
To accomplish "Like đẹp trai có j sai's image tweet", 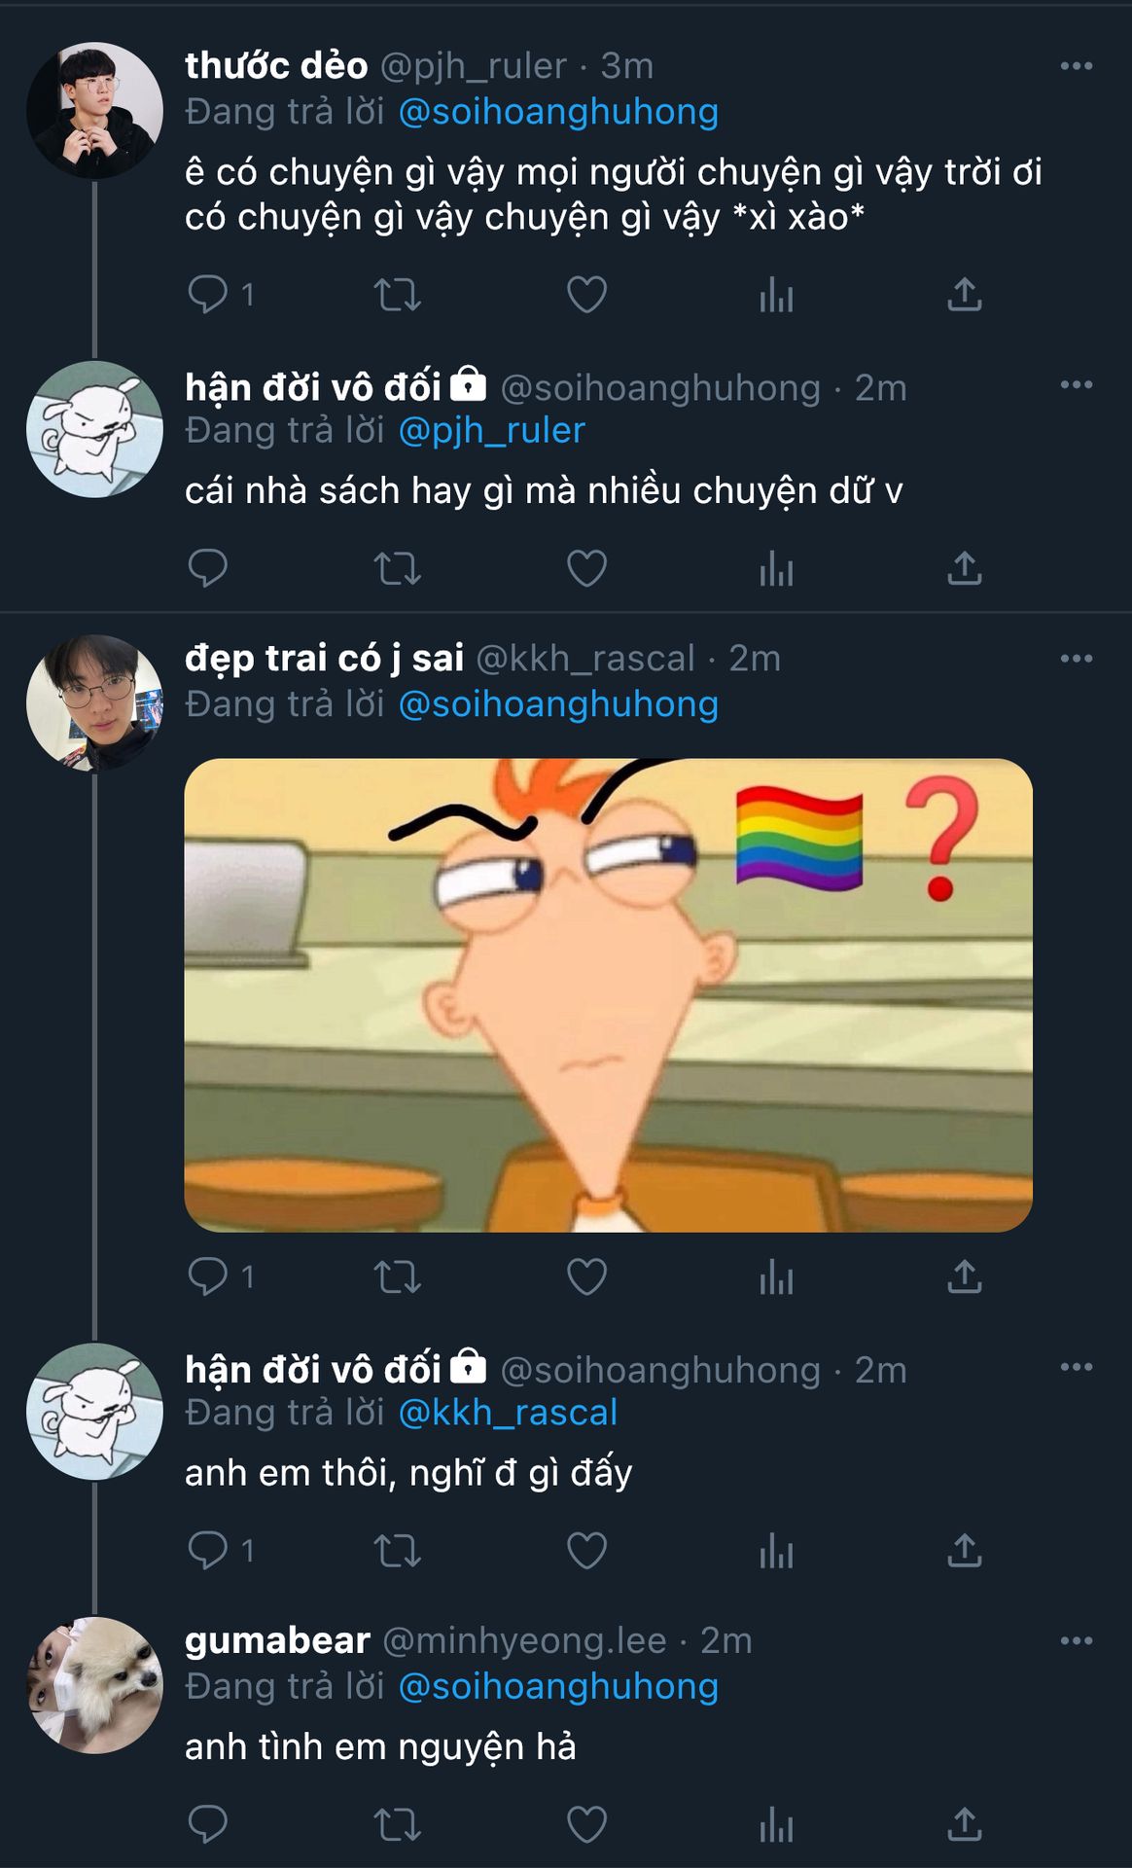I will click(586, 1276).
